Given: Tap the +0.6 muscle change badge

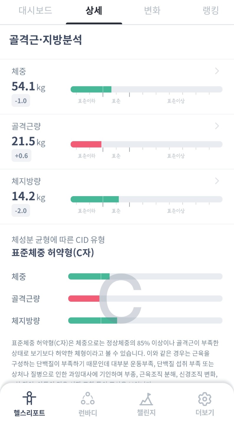Looking at the screenshot, I should 21,156.
